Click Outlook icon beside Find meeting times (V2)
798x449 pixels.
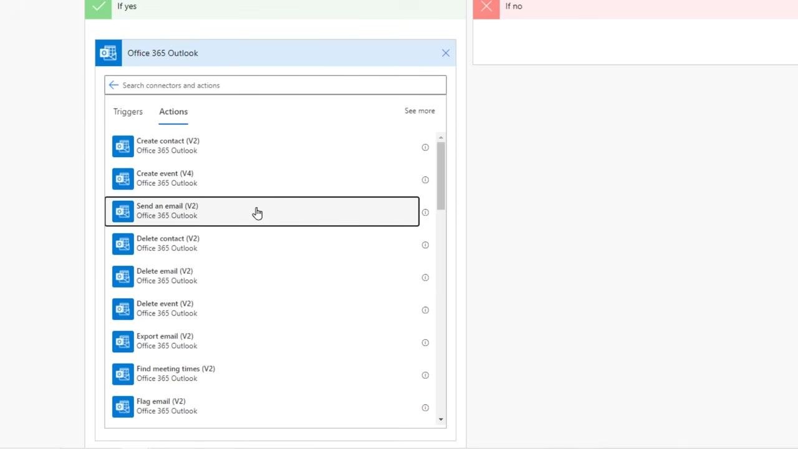pos(123,374)
